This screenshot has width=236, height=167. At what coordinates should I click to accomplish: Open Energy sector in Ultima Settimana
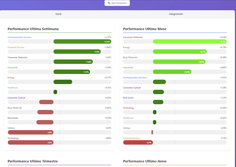point(11,78)
